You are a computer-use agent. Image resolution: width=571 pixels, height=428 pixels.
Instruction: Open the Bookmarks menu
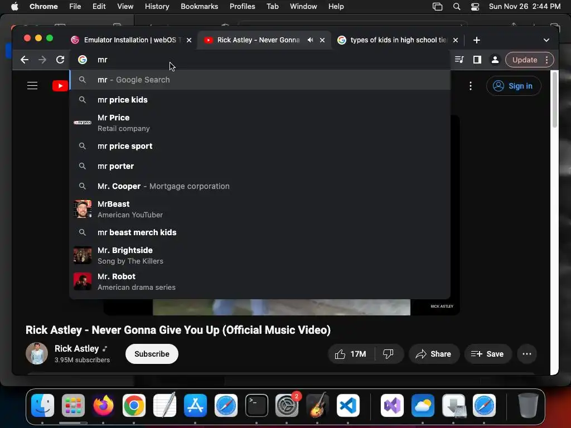(199, 6)
